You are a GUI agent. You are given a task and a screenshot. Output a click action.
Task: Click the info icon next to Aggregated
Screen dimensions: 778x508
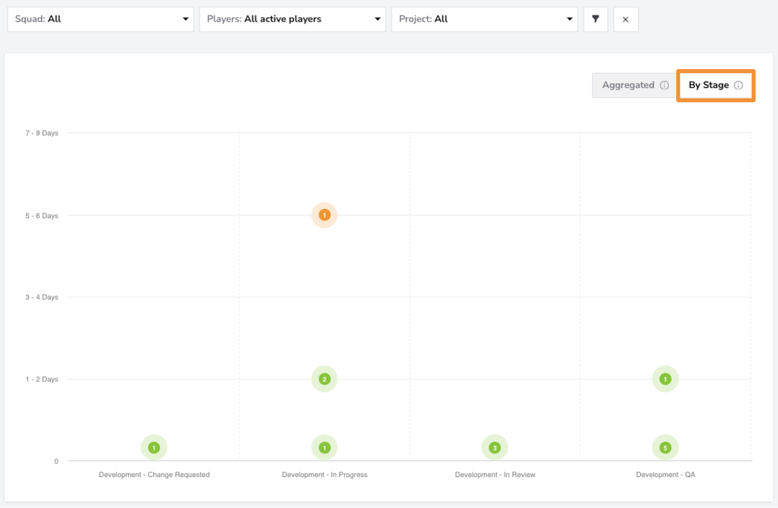pos(665,85)
